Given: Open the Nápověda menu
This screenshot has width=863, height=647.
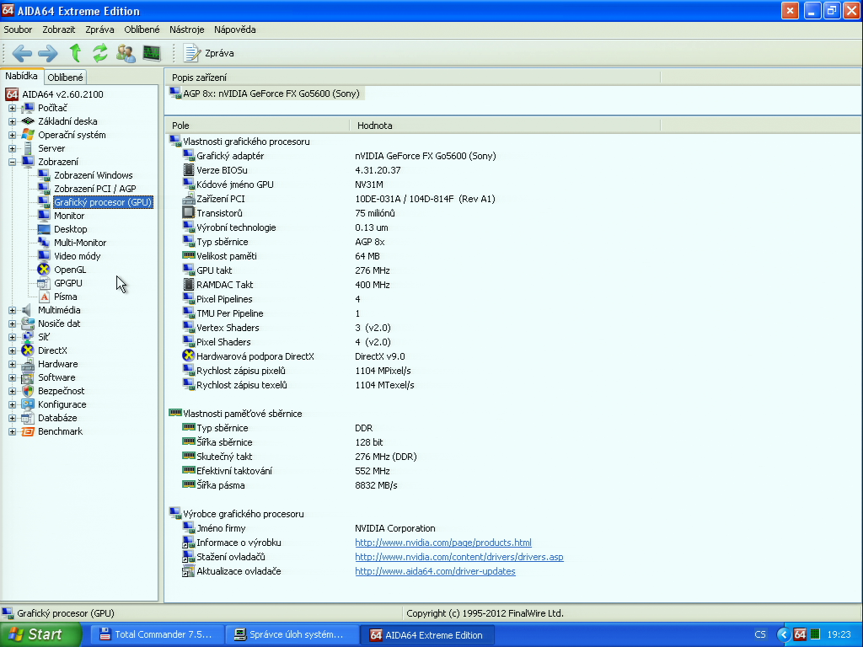Looking at the screenshot, I should click(235, 29).
